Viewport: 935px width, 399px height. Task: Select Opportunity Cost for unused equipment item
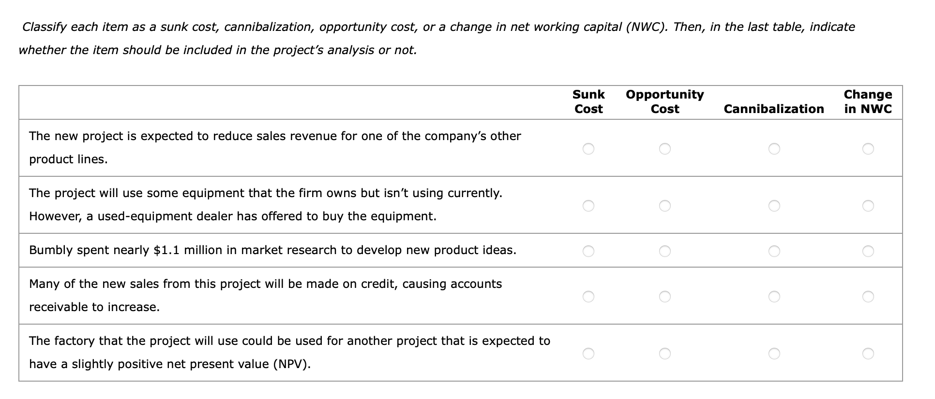tap(665, 205)
